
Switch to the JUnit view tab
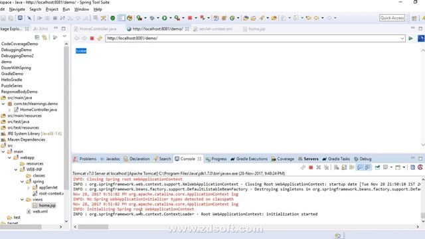point(41,29)
